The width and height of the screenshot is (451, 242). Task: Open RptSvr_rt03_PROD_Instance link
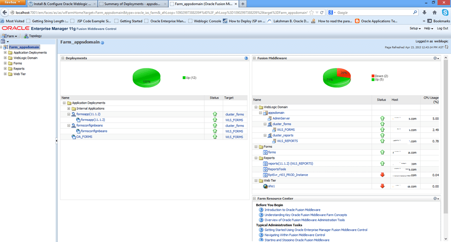(x=288, y=175)
